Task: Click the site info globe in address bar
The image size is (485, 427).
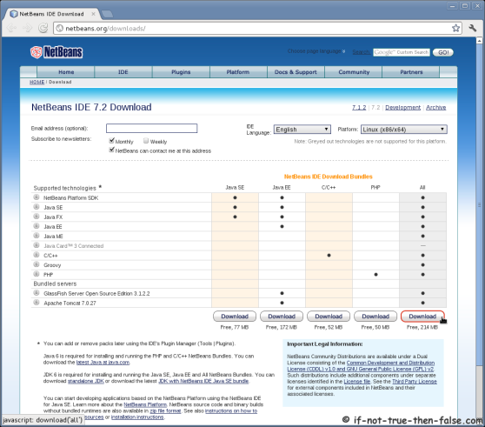Action: 60,28
